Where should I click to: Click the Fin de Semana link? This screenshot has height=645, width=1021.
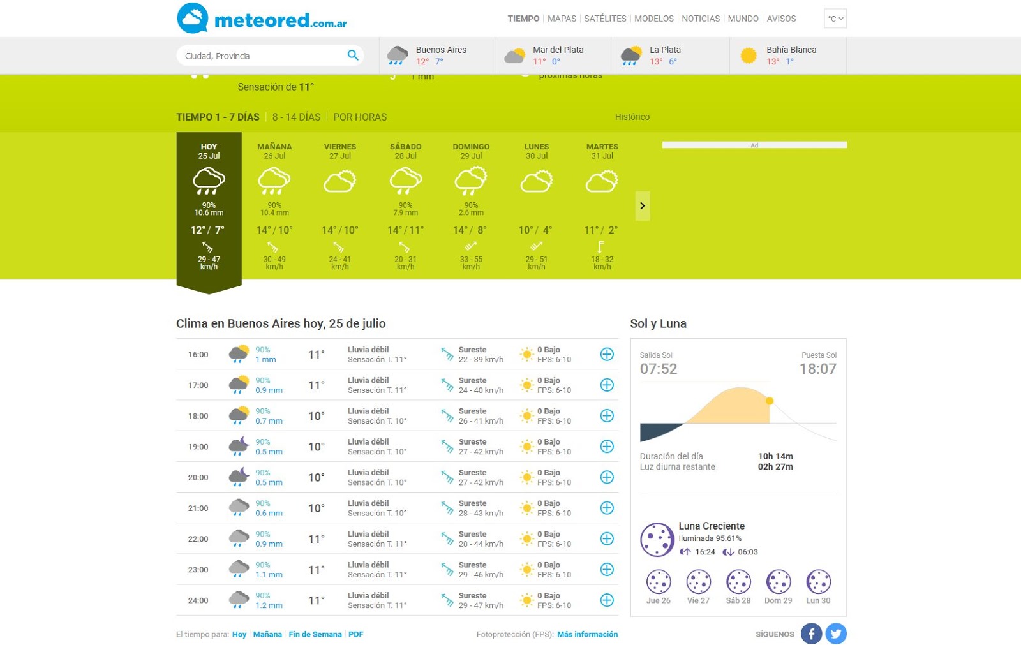coord(315,634)
